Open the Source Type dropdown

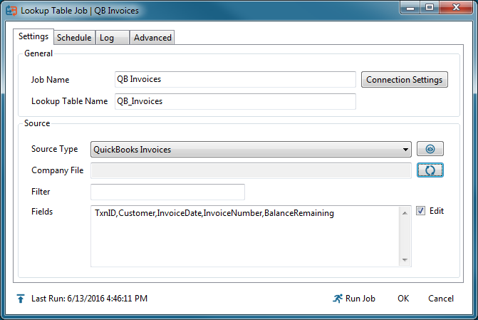251,150
